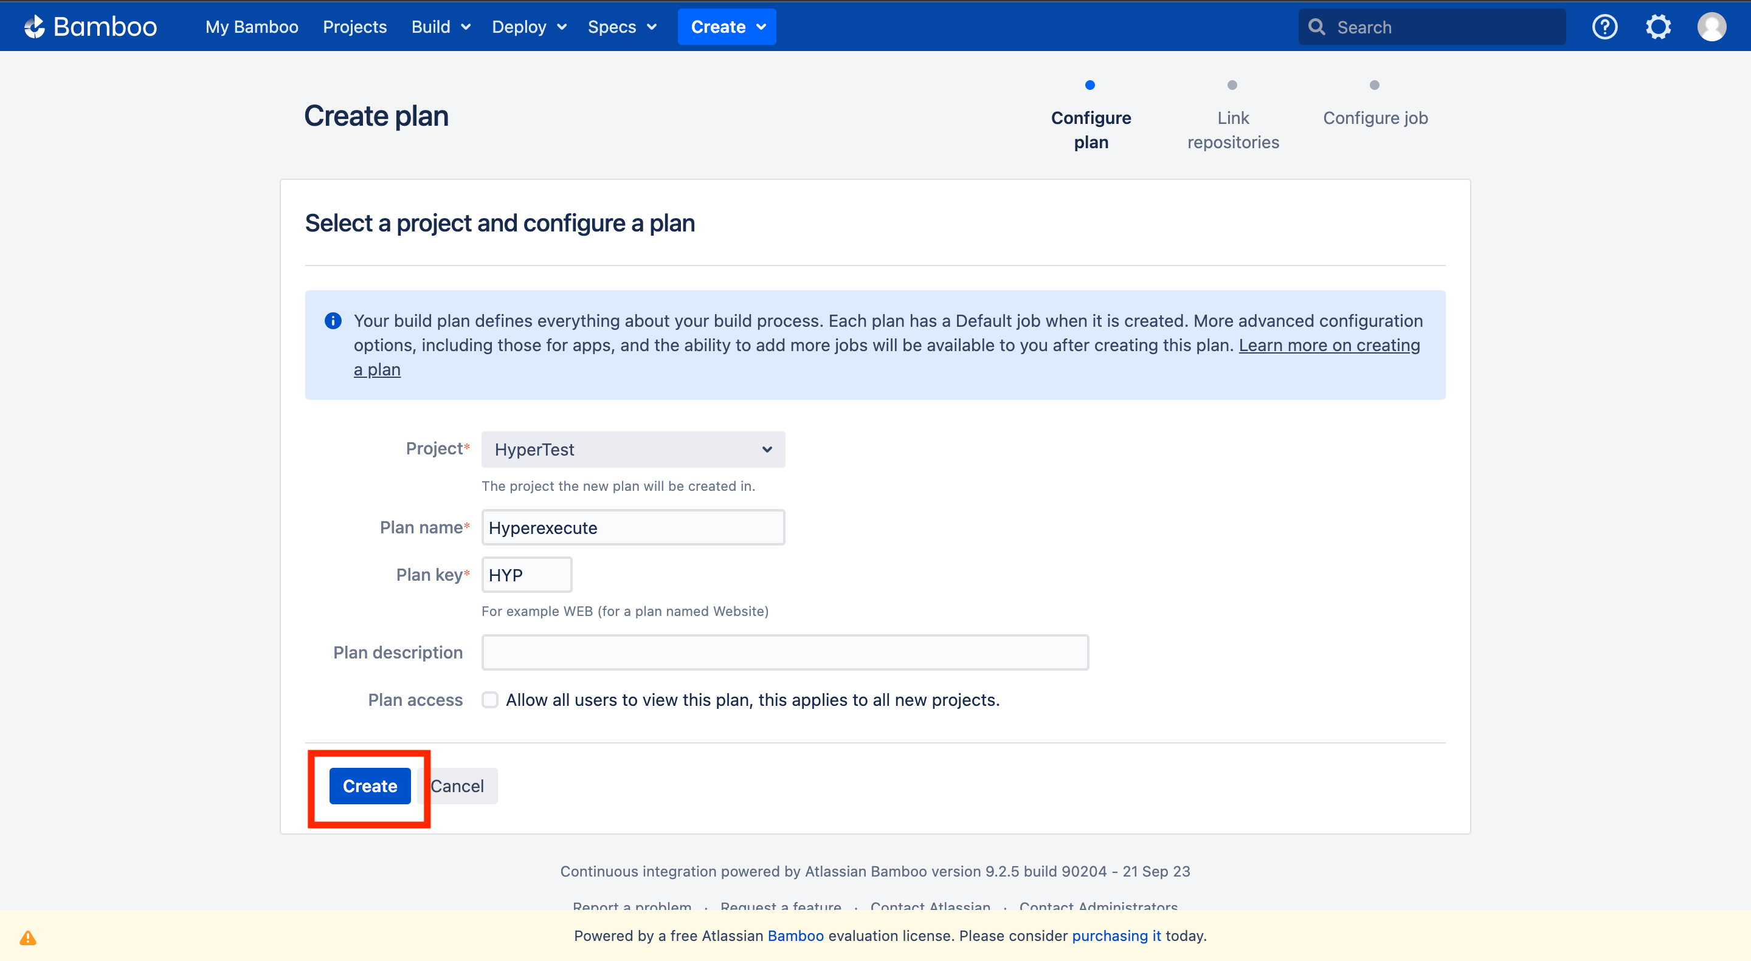Viewport: 1751px width, 961px height.
Task: Expand the Build menu
Action: coord(440,27)
